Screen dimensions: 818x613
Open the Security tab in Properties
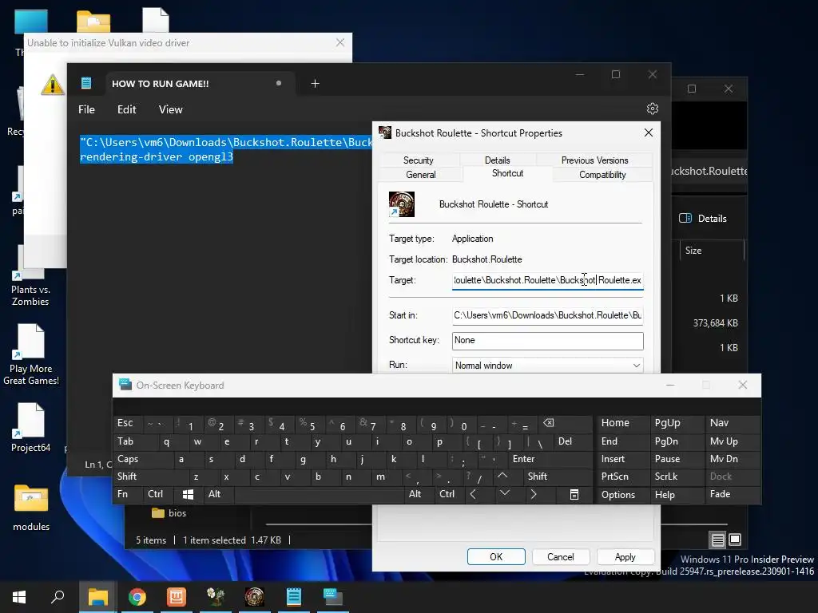pyautogui.click(x=419, y=160)
